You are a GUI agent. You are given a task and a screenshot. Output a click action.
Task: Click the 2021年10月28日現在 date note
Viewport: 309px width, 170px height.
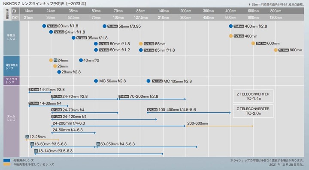[286, 165]
